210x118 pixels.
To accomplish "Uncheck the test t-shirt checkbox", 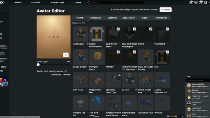I will [167, 52].
